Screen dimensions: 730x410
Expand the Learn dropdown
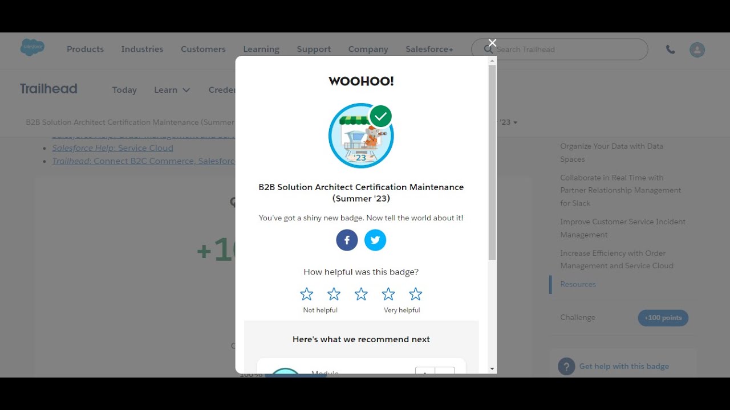pos(172,90)
